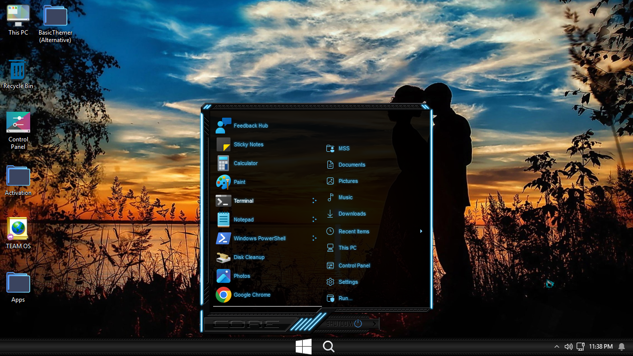Screen dimensions: 633x356
Task: Expand the Notepad jump list dots
Action: click(x=314, y=220)
